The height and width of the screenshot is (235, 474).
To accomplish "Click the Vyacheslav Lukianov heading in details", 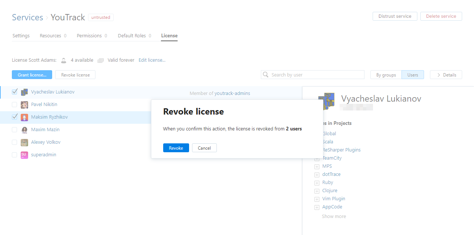I will [381, 99].
